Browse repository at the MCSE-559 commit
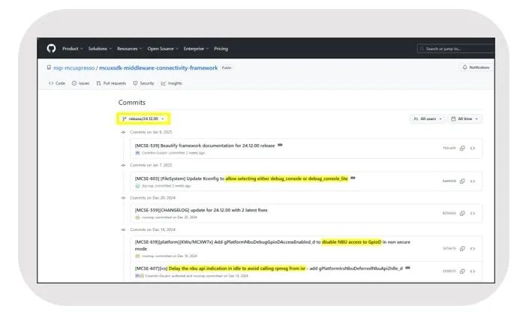 pyautogui.click(x=473, y=213)
